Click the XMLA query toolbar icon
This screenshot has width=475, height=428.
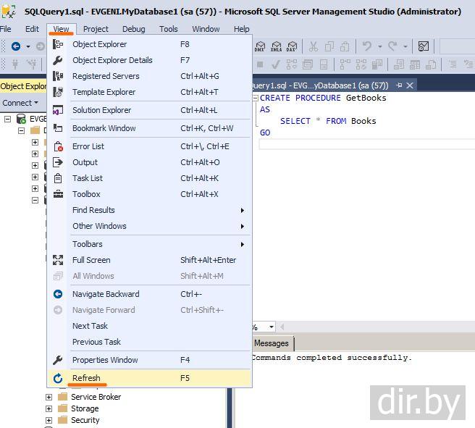click(x=276, y=46)
